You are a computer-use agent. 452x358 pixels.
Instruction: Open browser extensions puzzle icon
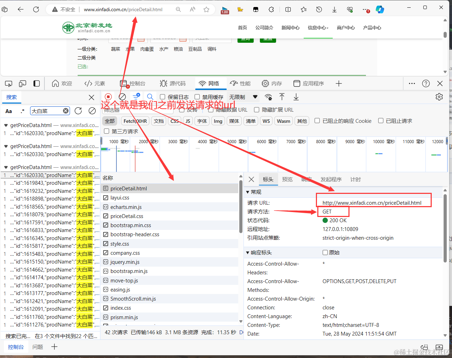pyautogui.click(x=271, y=9)
